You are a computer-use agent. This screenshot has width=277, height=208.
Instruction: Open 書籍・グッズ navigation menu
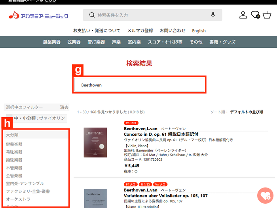coord(222,42)
